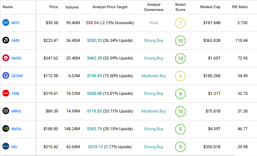Sort by the Volume column header
The image size is (257, 156).
tap(72, 7)
